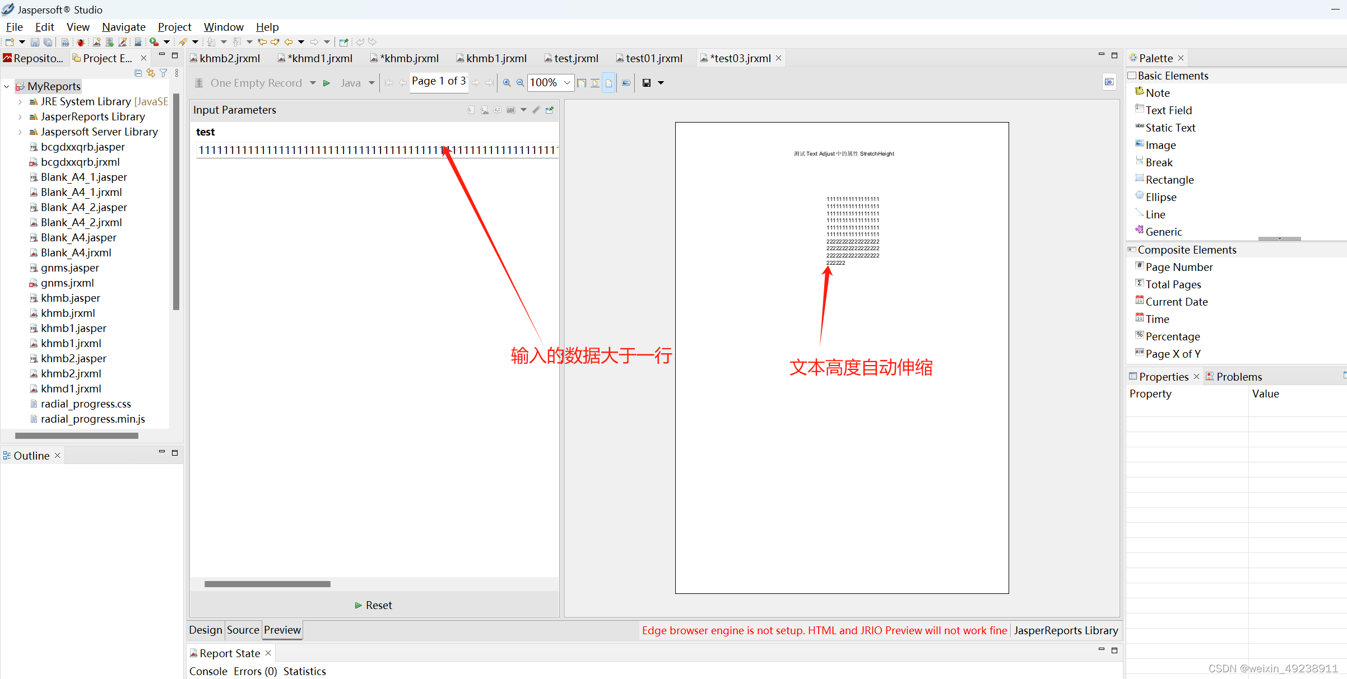Image resolution: width=1347 pixels, height=679 pixels.
Task: Toggle the fit-page view mode
Action: click(581, 82)
